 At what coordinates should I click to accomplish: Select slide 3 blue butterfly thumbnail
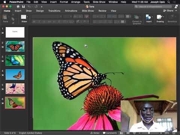pyautogui.click(x=15, y=60)
